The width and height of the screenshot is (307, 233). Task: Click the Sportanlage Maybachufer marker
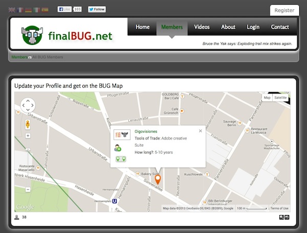pos(272,142)
